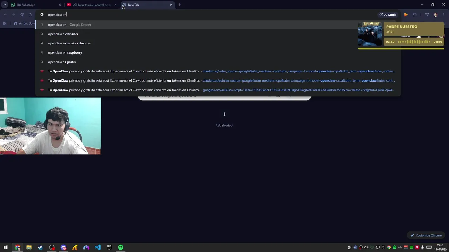Open the clawbro.ai/?utm_source ad suggestion

coord(218,71)
